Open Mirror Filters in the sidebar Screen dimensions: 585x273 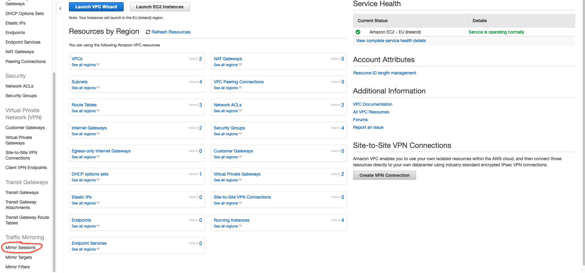(18, 267)
